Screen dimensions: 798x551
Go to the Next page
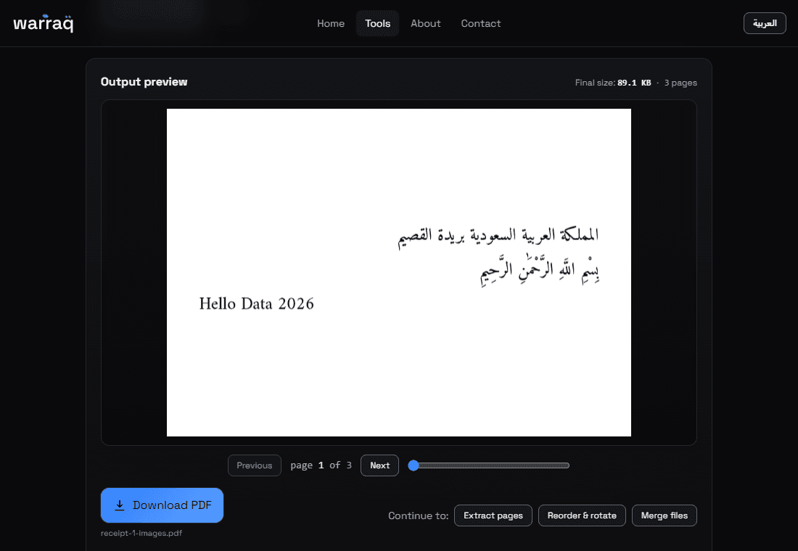(379, 465)
